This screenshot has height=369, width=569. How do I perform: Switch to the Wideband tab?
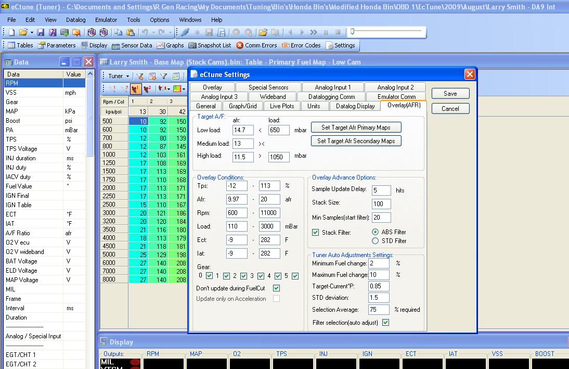pos(273,96)
